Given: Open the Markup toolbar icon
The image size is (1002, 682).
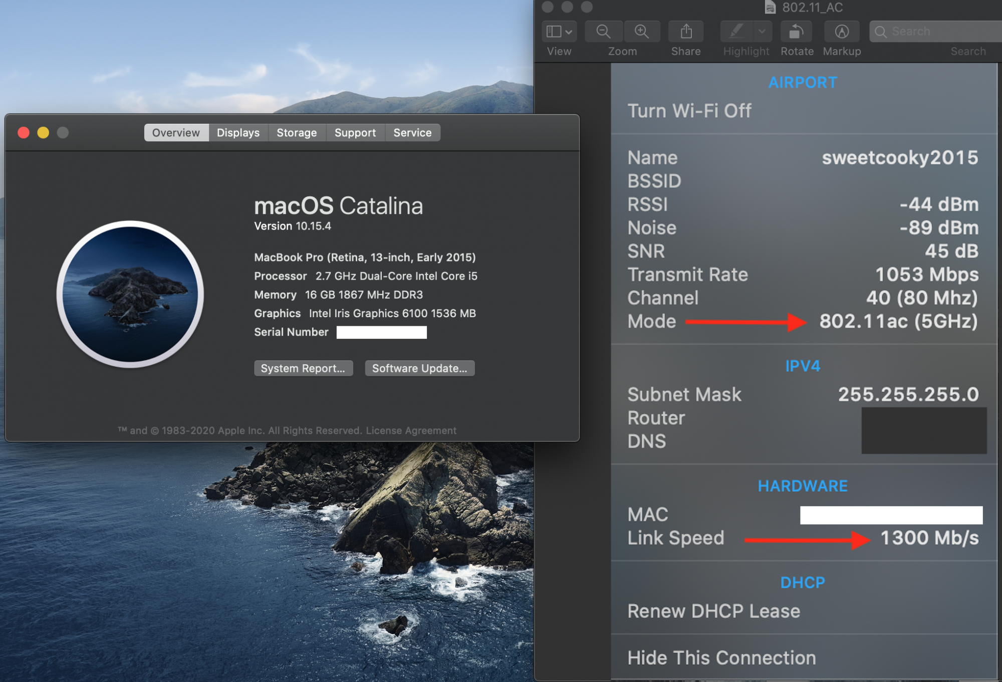Looking at the screenshot, I should tap(842, 32).
